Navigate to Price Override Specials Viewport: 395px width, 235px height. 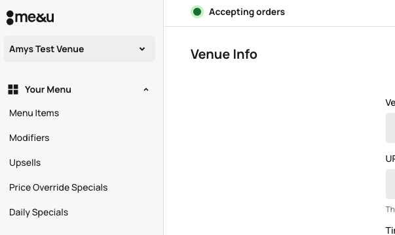[58, 187]
